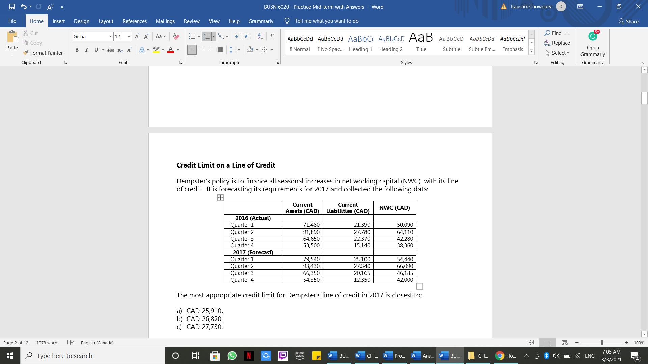Image resolution: width=648 pixels, height=364 pixels.
Task: Switch to the References ribbon tab
Action: click(134, 21)
